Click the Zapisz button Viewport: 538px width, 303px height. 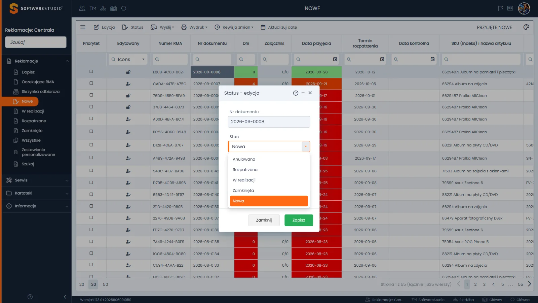click(x=299, y=220)
